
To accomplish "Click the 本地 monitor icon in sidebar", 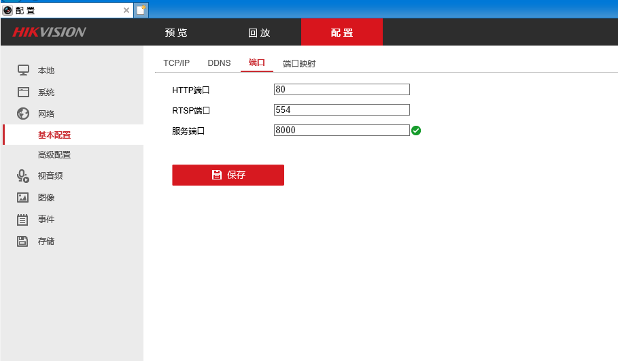I will [x=23, y=70].
